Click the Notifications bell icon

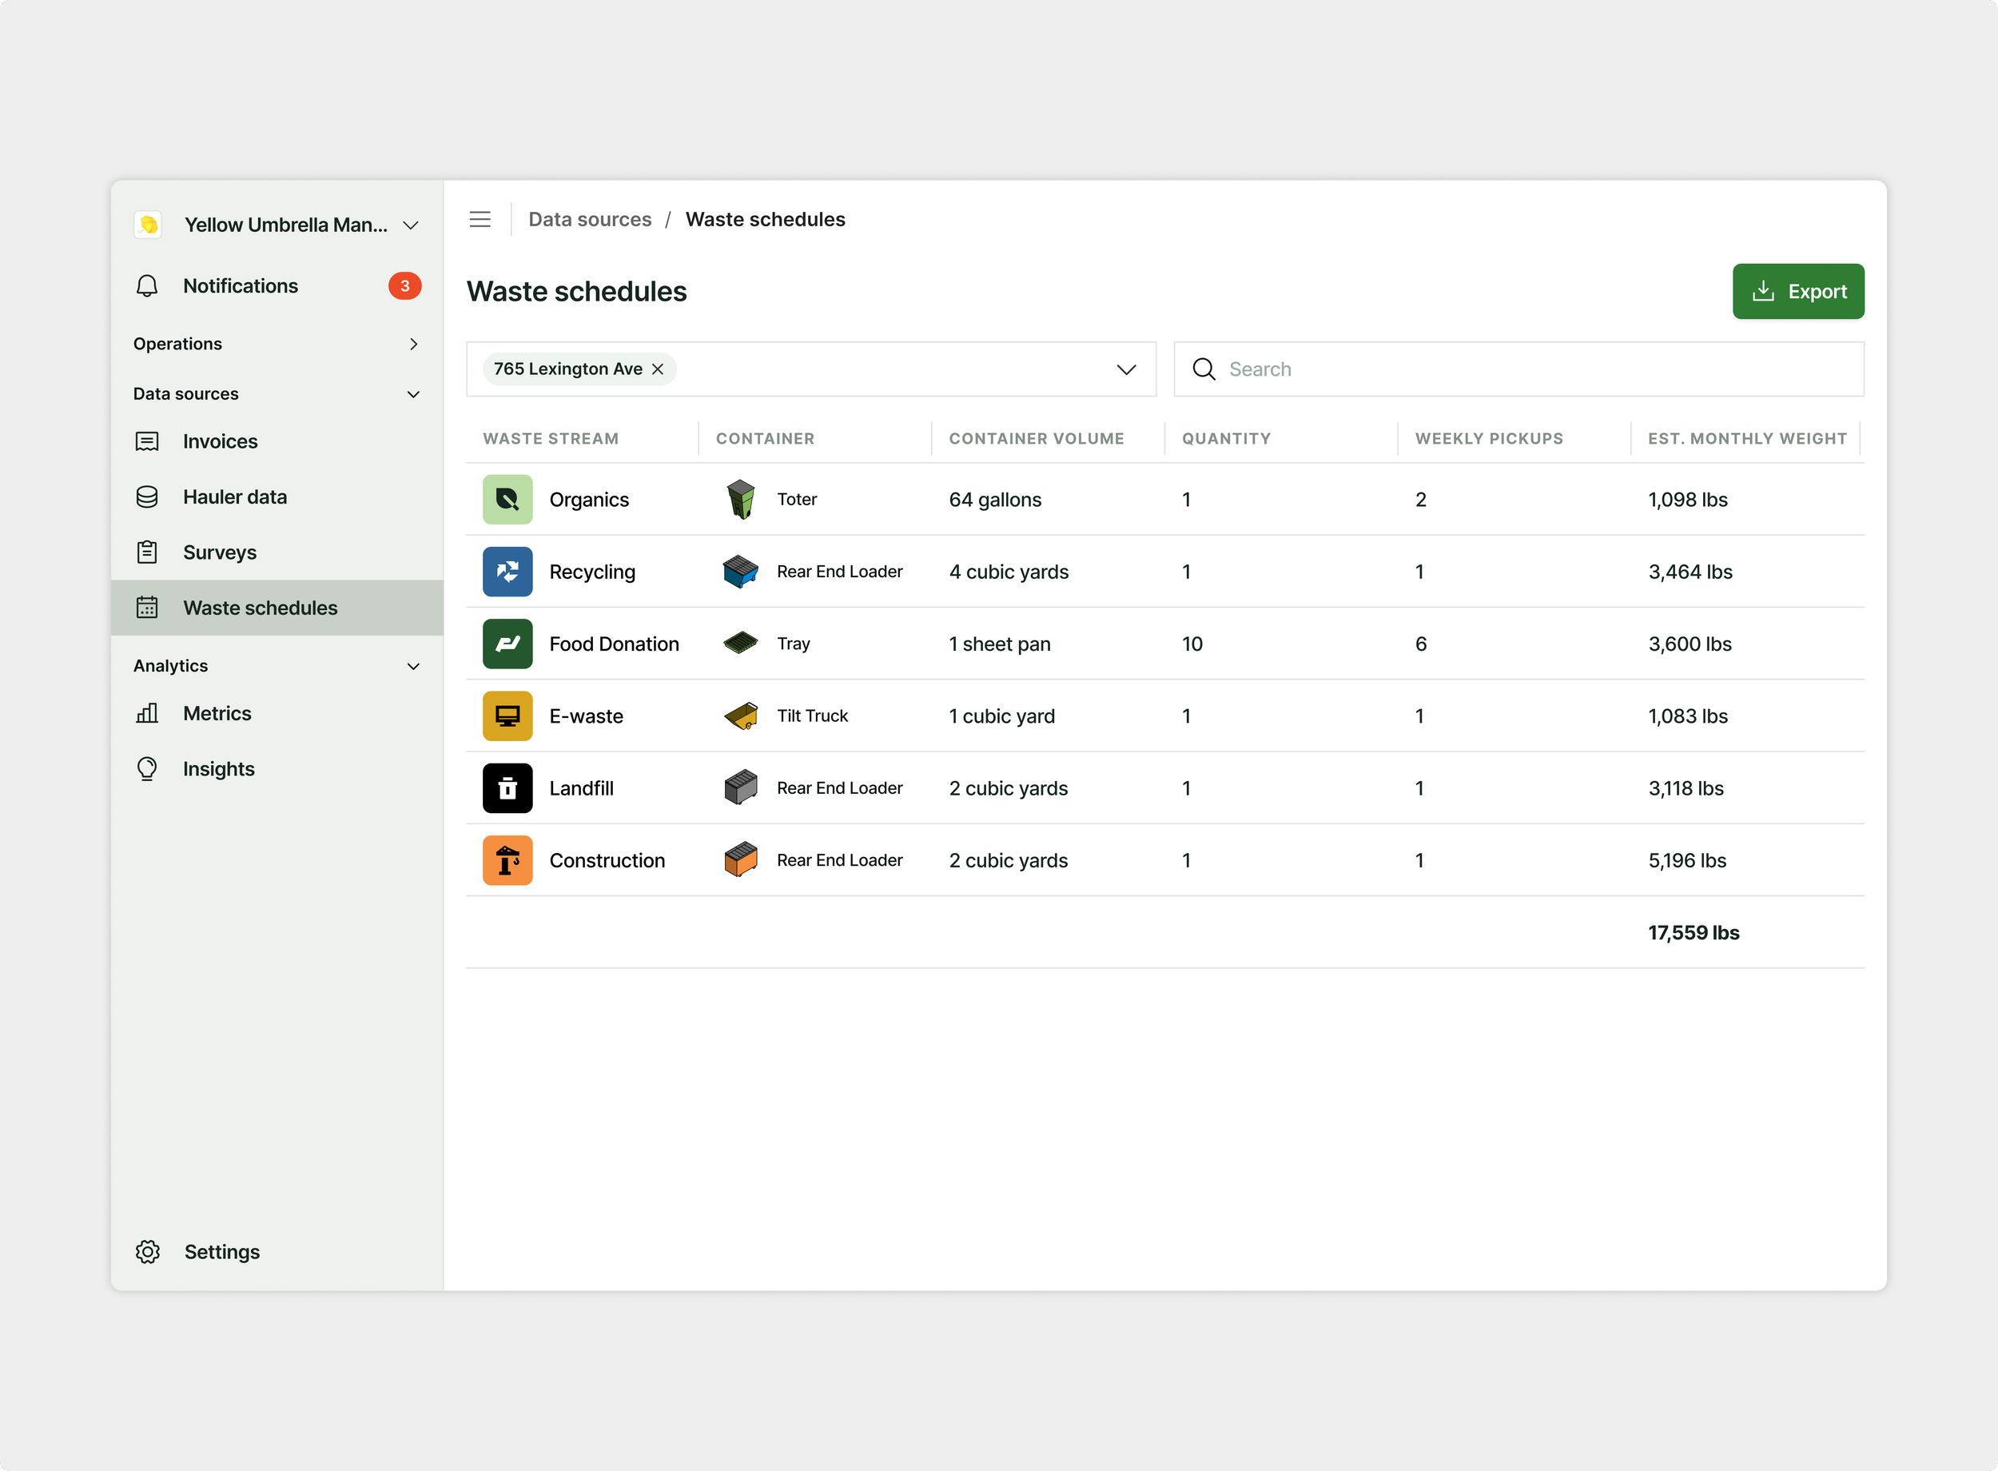point(147,286)
